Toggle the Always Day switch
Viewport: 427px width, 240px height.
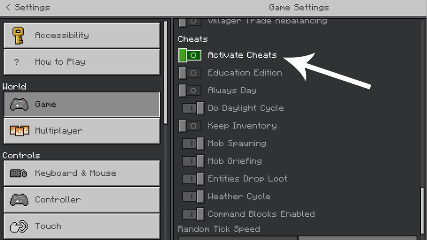pyautogui.click(x=190, y=90)
